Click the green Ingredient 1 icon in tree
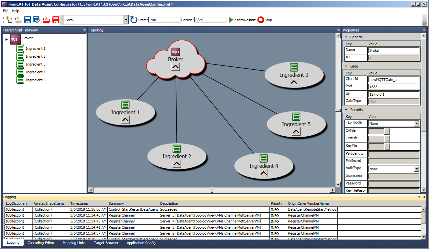The width and height of the screenshot is (429, 249). tap(20, 48)
